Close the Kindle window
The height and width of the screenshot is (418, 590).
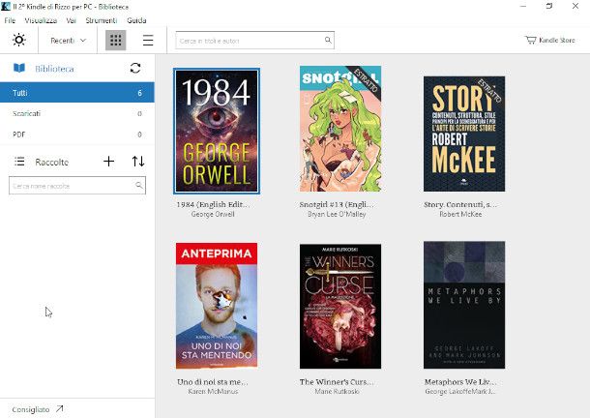click(575, 6)
